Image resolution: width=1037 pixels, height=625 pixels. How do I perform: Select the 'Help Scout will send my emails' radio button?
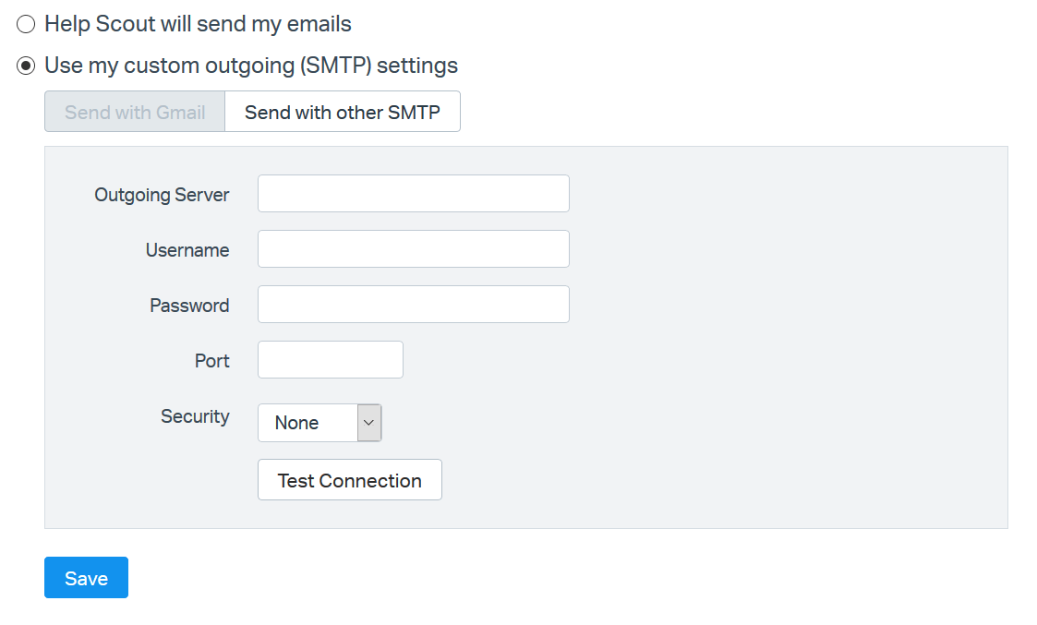[26, 24]
